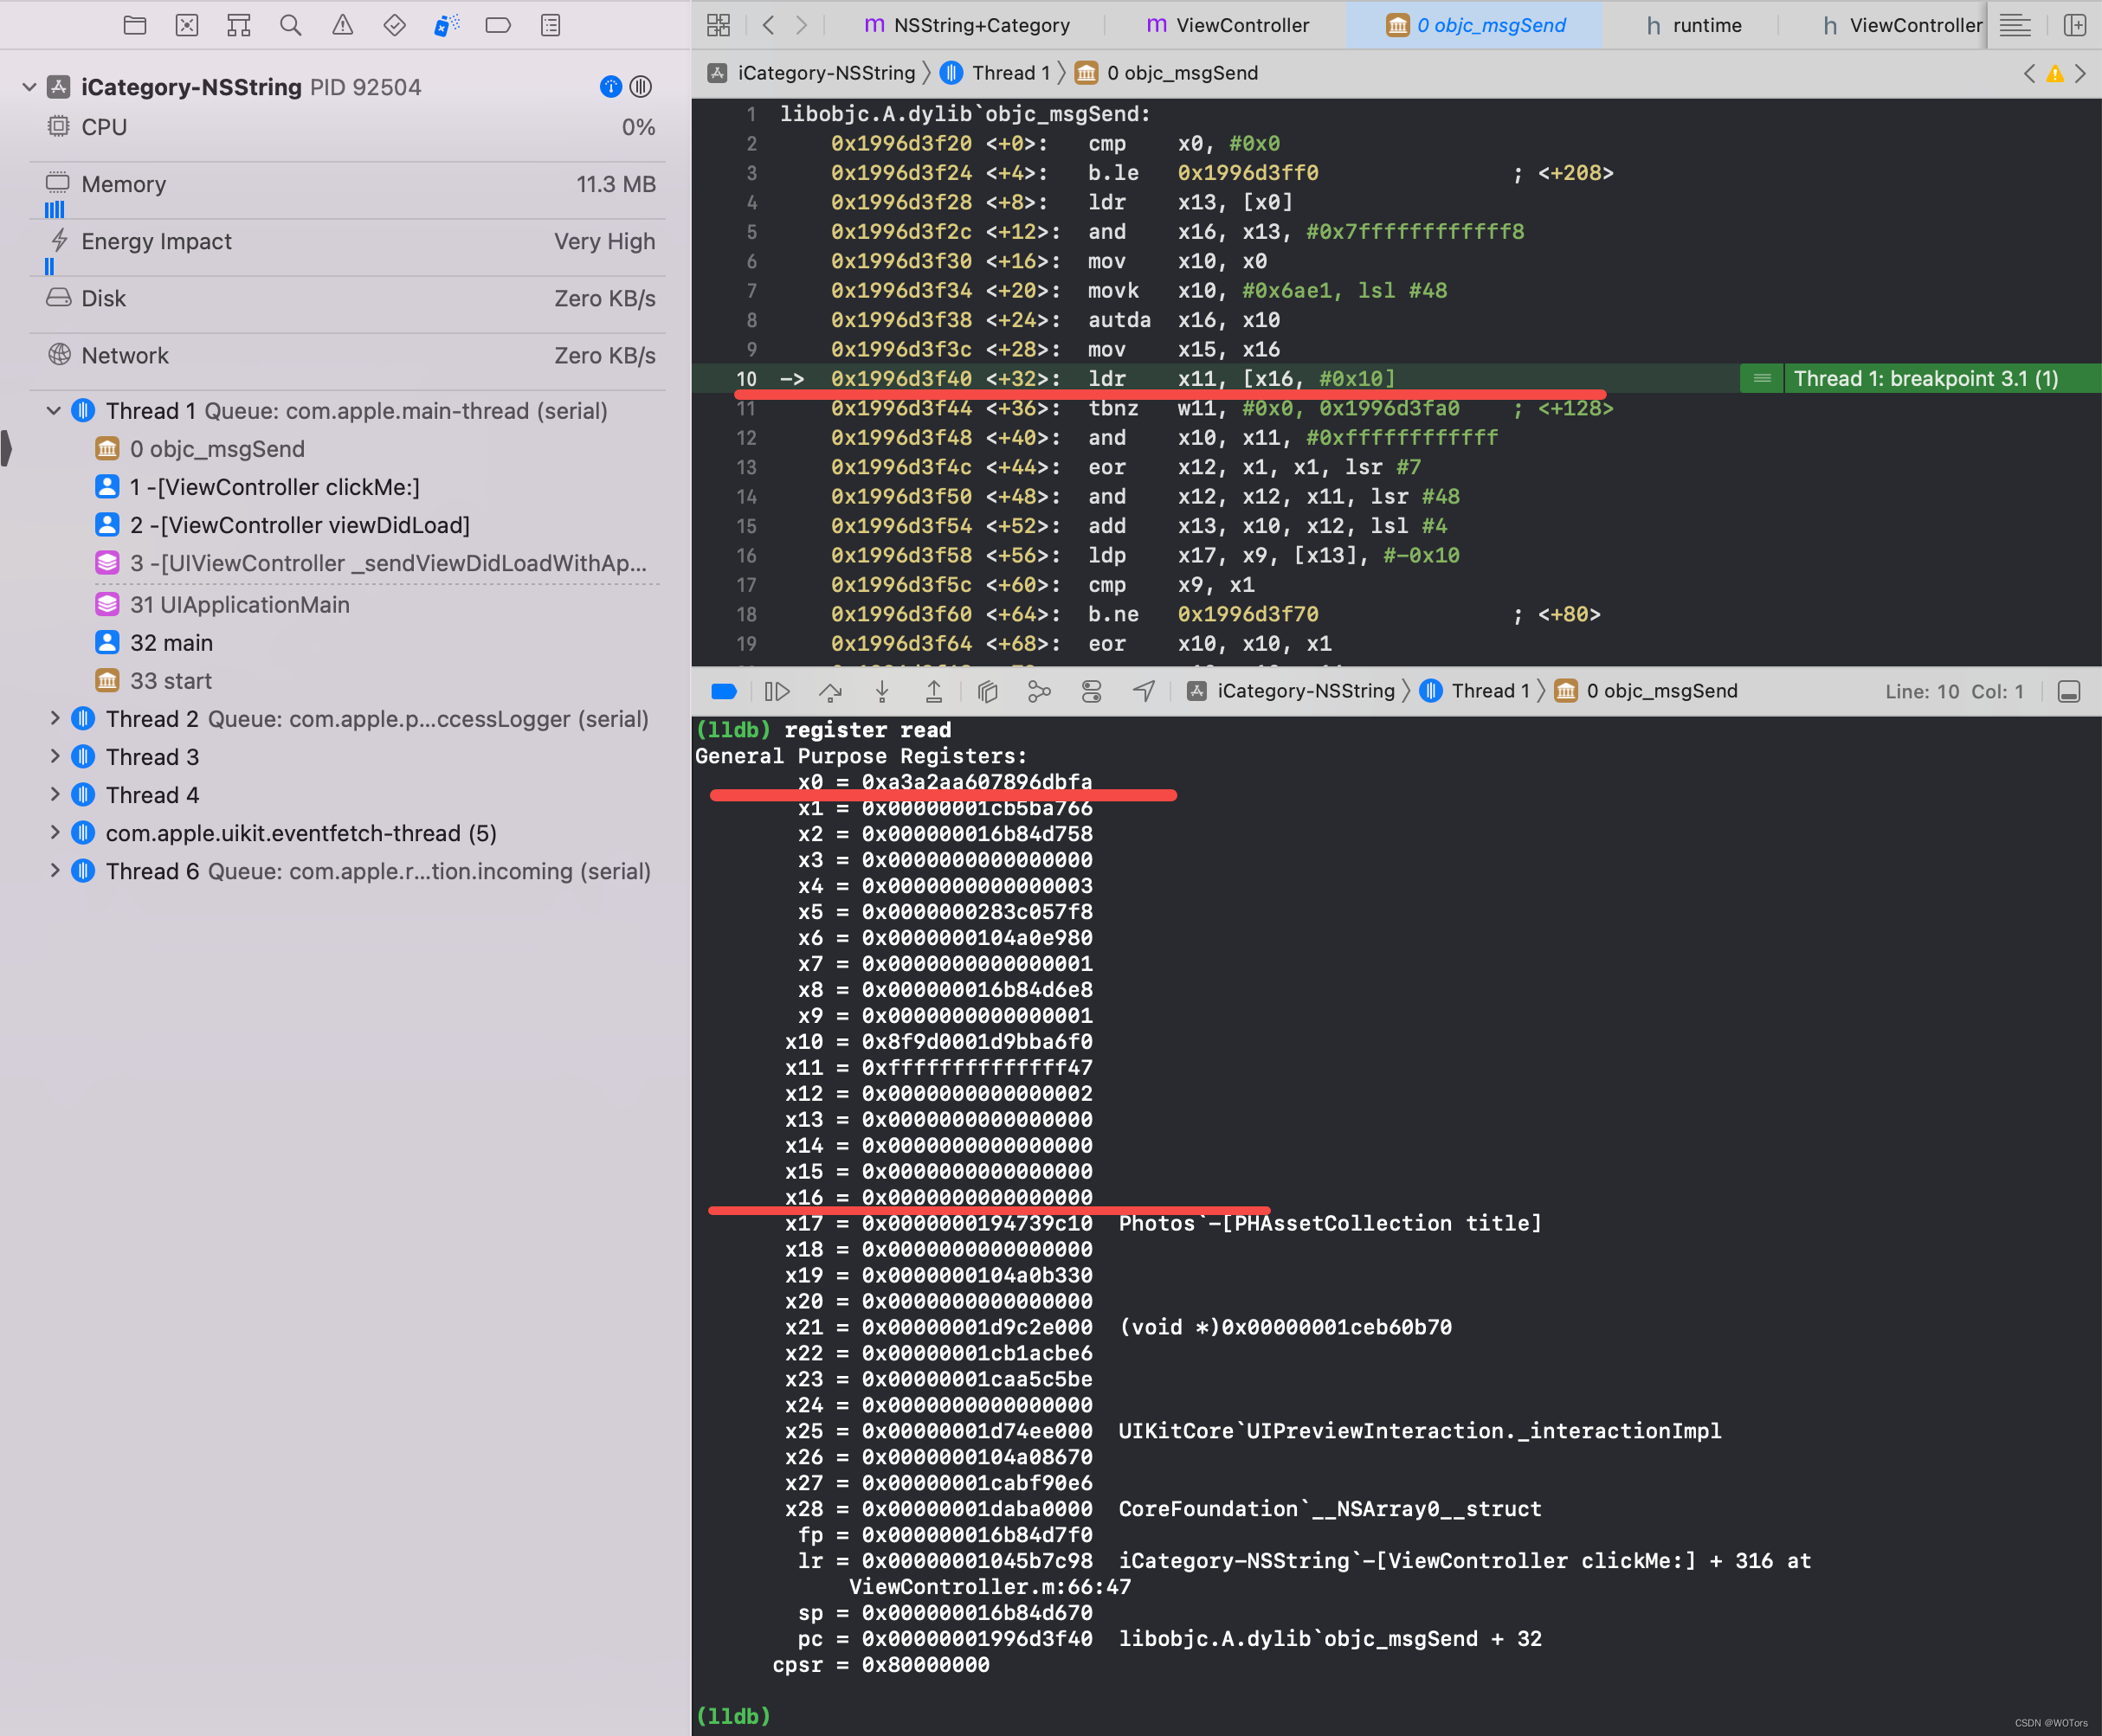Open Thread 1 in debug bar path
This screenshot has width=2102, height=1736.
coord(1474,691)
